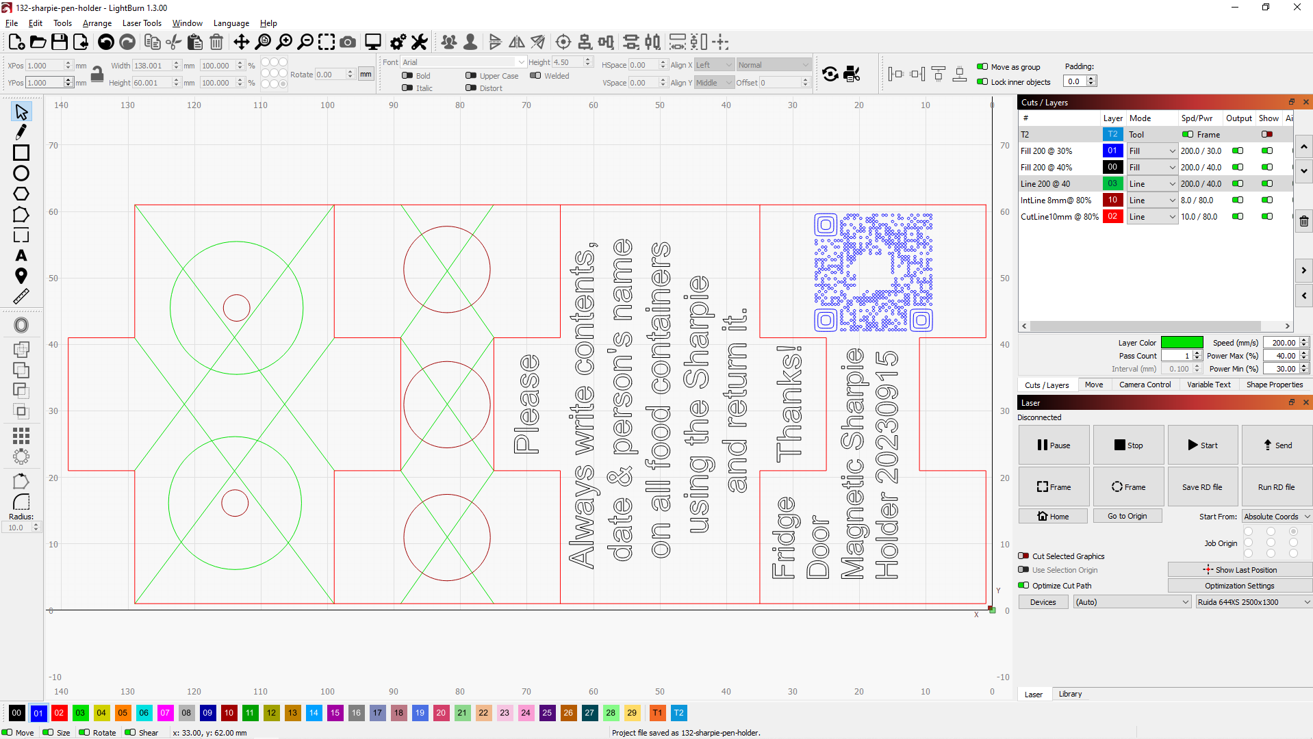This screenshot has width=1313, height=739.
Task: Select the orange 05 color swatch
Action: 123,713
